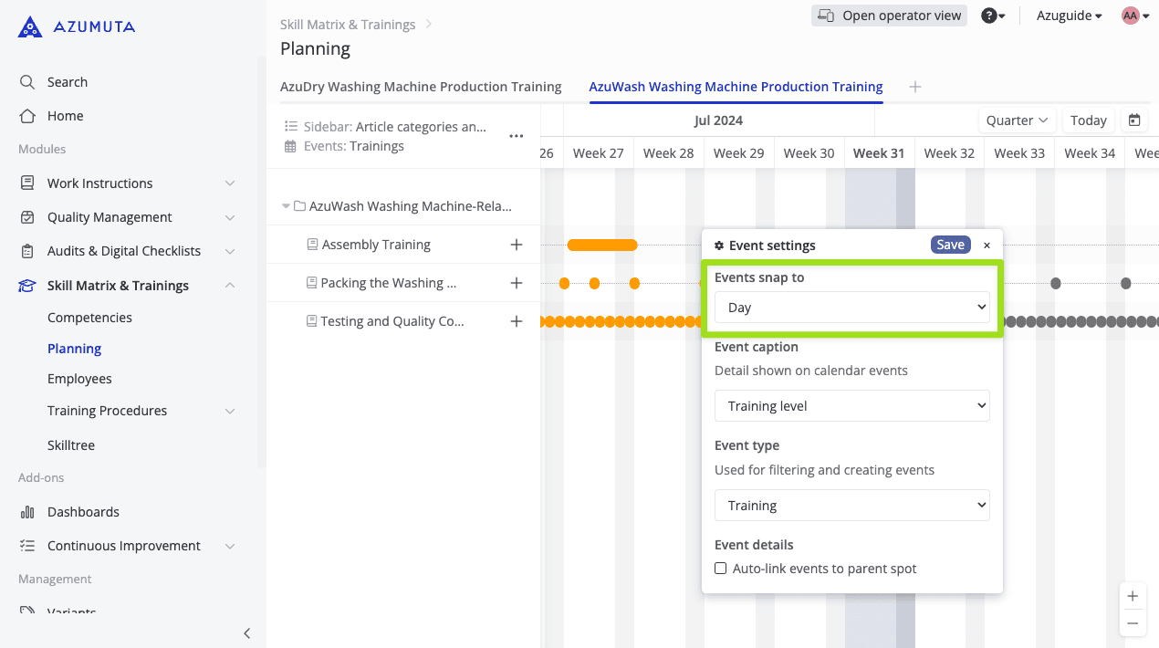Click the Search magnifier icon in sidebar
1159x648 pixels.
[x=27, y=82]
